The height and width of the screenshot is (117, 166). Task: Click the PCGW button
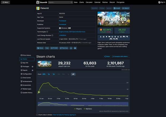[54, 48]
